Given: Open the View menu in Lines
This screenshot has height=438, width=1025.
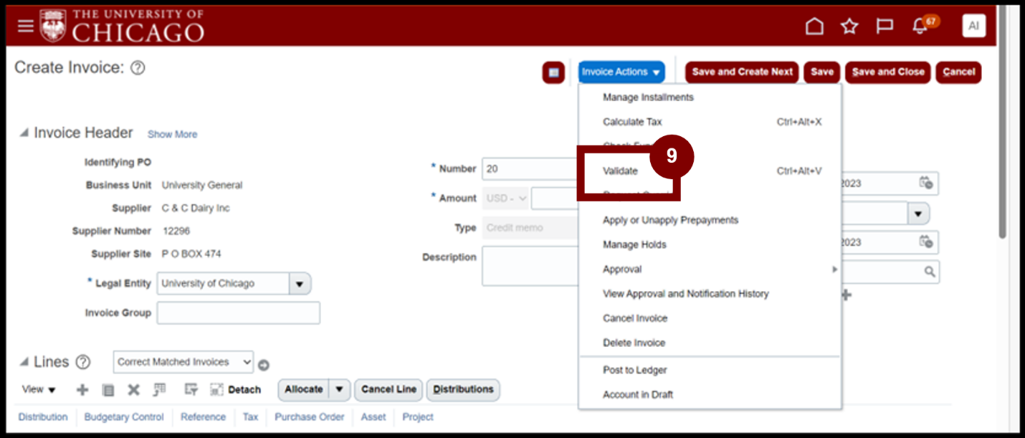Looking at the screenshot, I should coord(39,390).
